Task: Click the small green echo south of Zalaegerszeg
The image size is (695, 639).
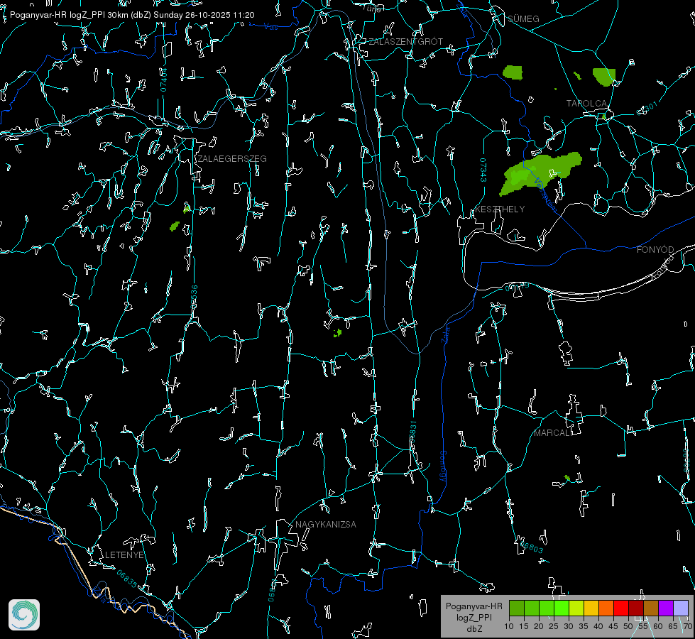Action: tap(175, 226)
